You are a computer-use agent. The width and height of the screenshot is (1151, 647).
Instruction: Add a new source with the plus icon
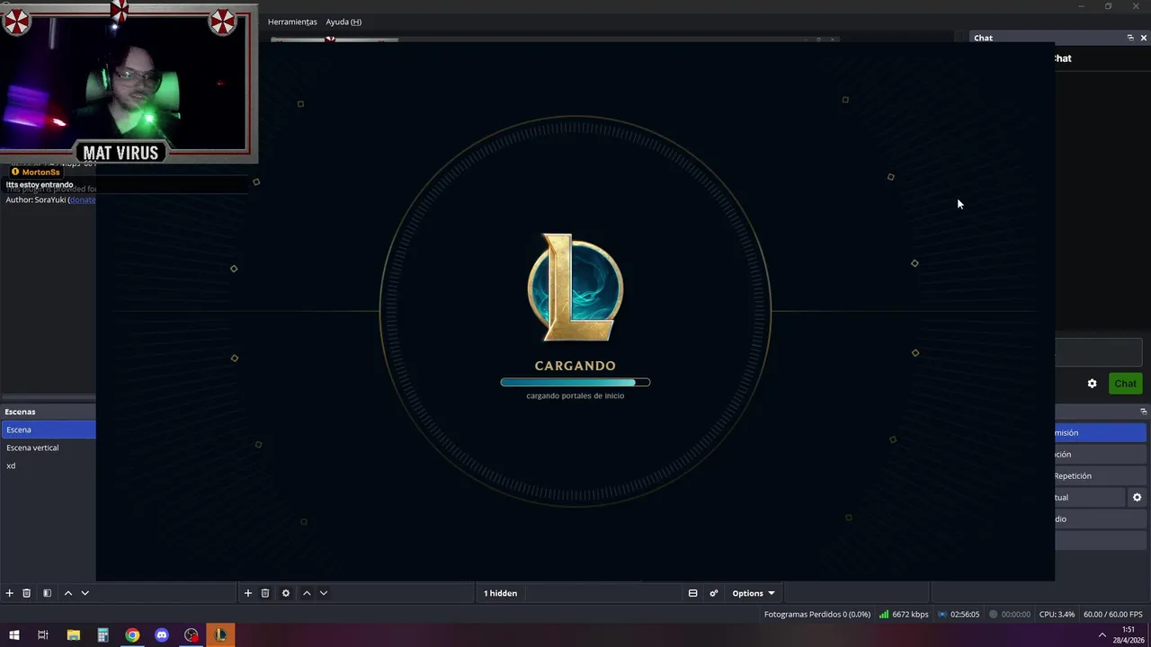click(248, 593)
